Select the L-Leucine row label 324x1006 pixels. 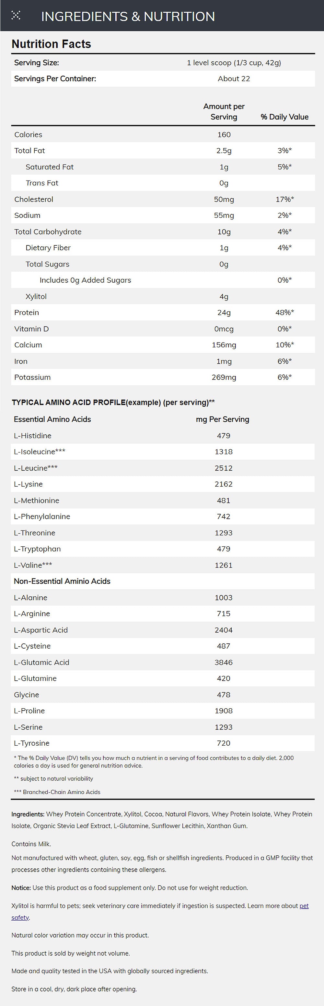pos(36,468)
